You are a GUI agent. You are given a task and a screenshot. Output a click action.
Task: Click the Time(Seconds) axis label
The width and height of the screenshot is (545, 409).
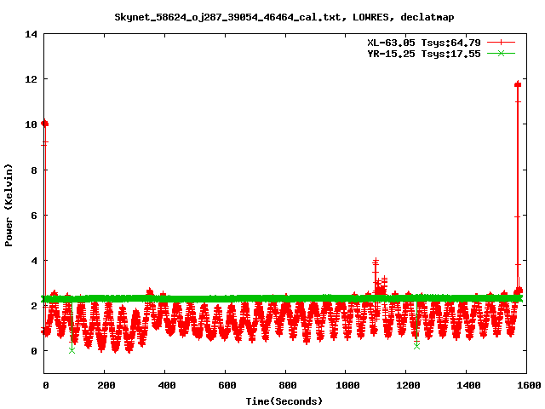point(284,401)
